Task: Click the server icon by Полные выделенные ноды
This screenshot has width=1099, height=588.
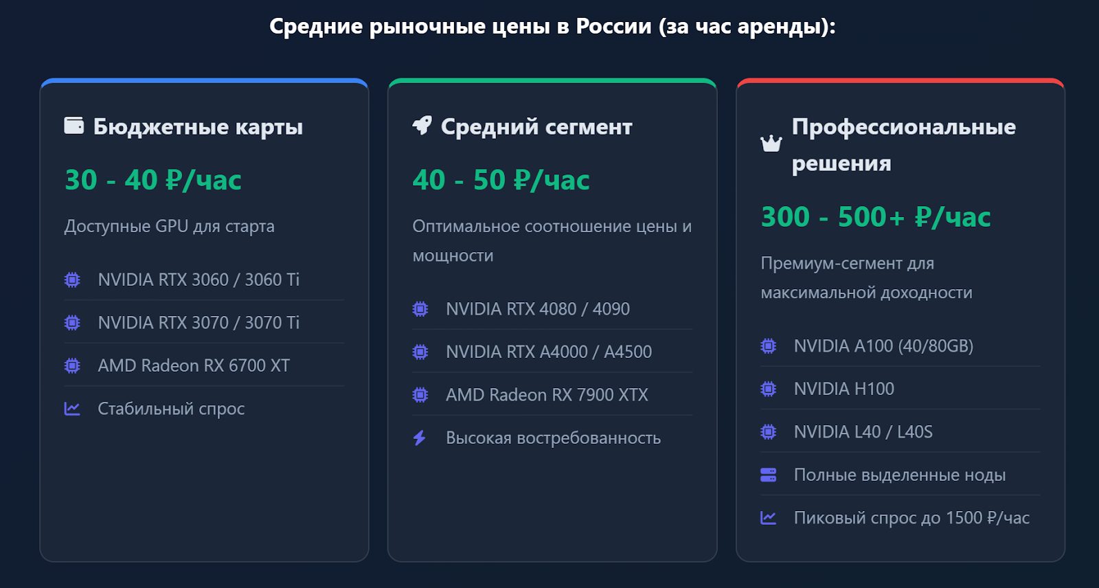Action: tap(768, 475)
